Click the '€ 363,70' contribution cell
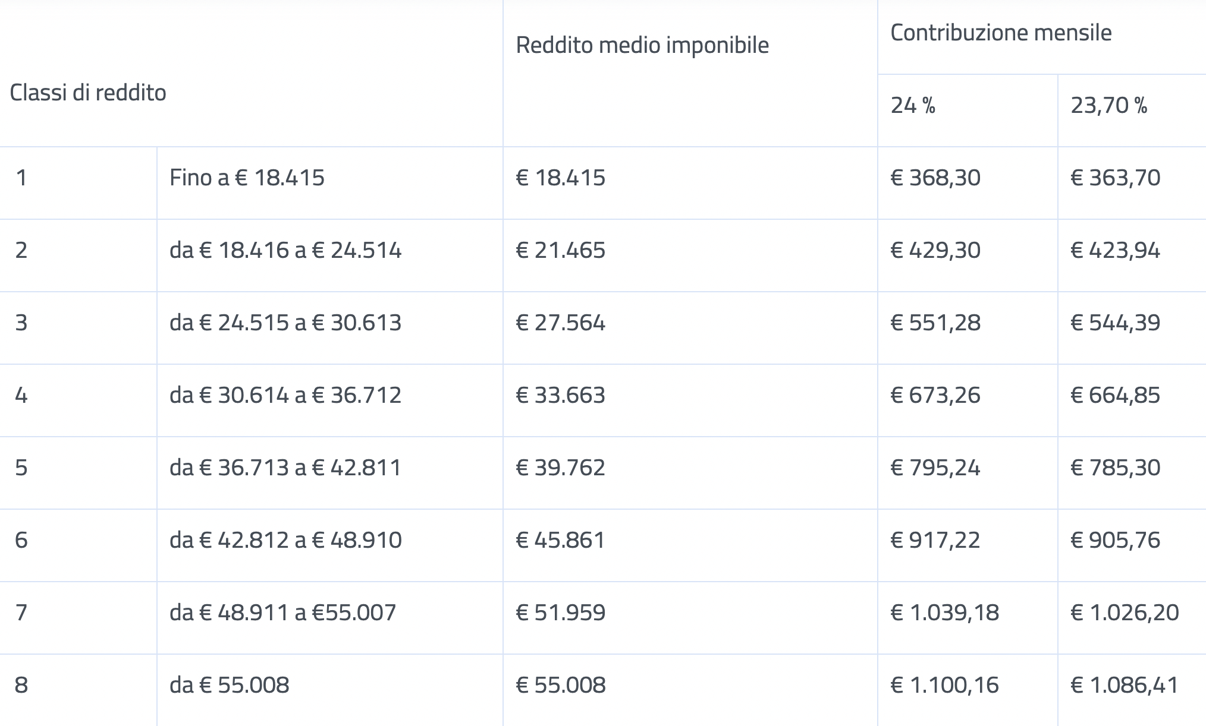1206x726 pixels. click(1115, 178)
